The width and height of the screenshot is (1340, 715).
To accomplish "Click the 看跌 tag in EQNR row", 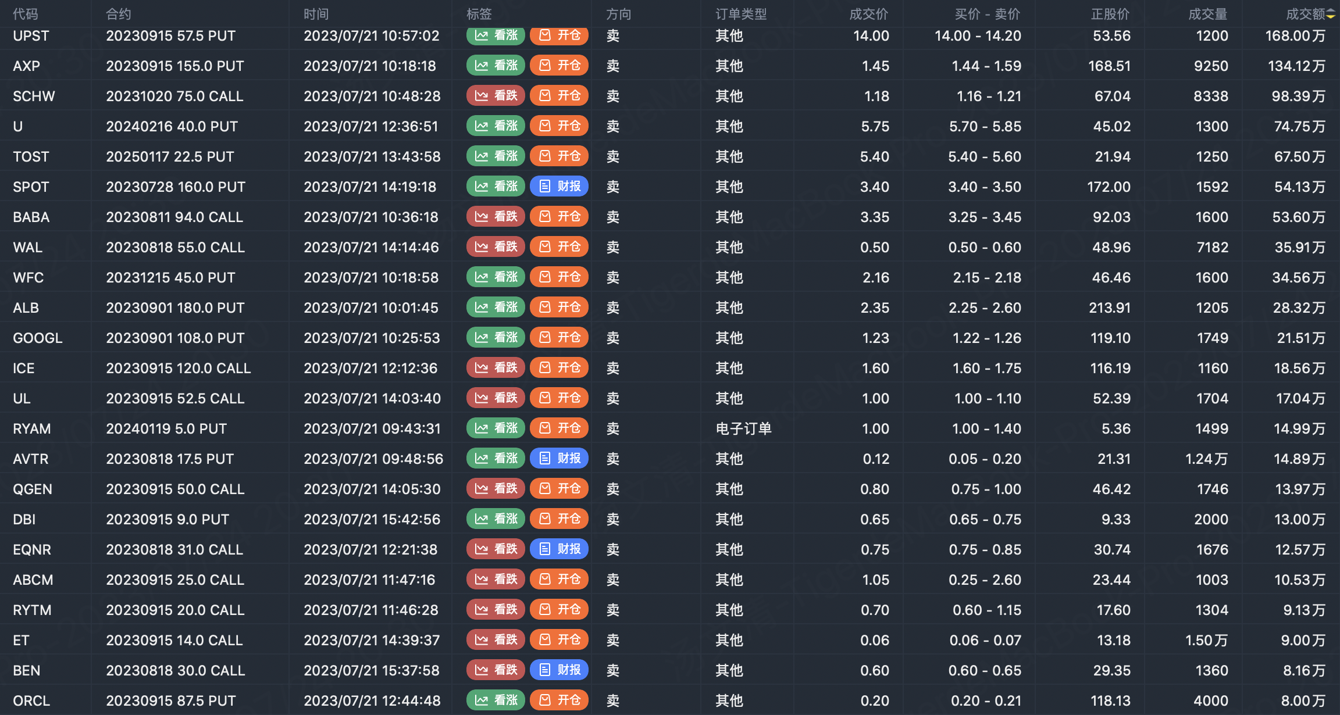I will pos(496,549).
